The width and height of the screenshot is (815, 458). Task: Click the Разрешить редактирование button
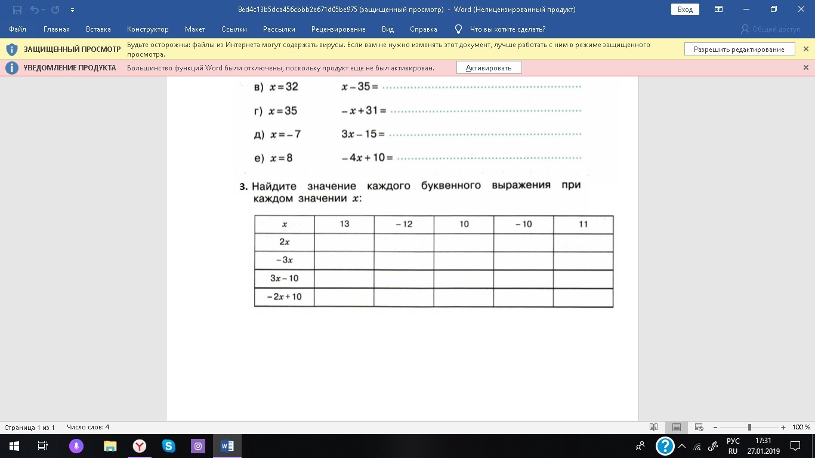(x=739, y=49)
